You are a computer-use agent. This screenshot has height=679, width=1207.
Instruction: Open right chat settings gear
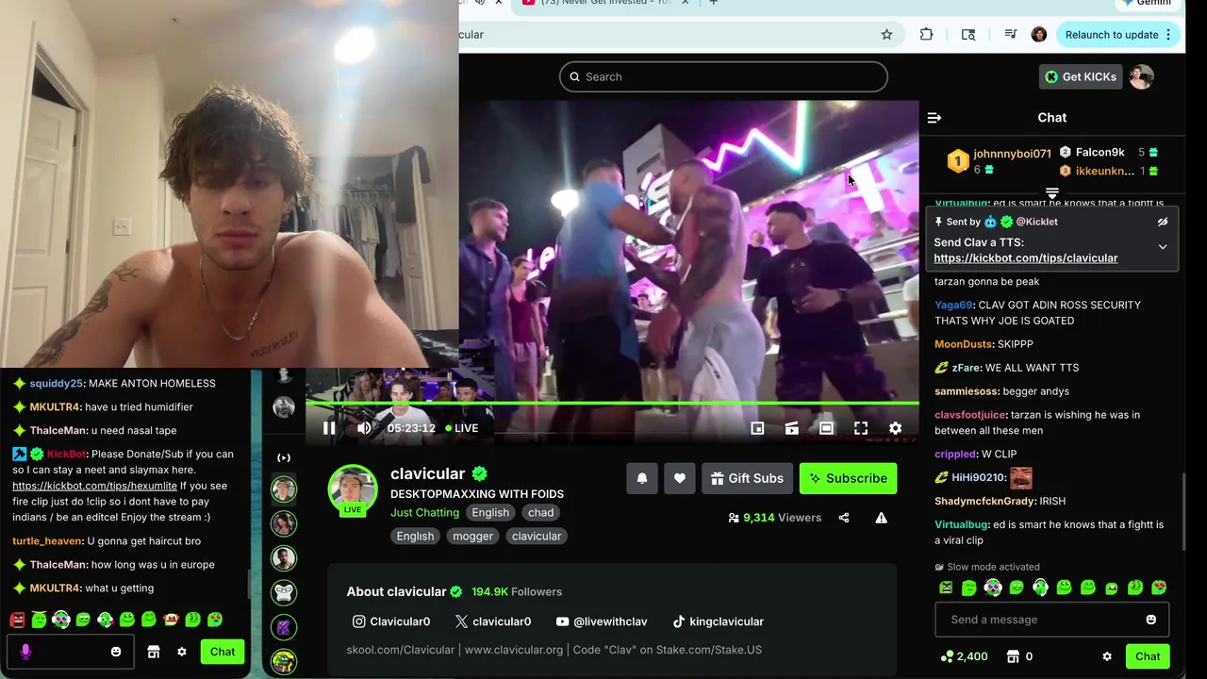point(1107,656)
